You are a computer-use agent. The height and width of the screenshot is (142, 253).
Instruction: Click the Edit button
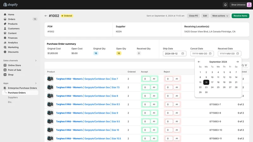[x=205, y=16]
